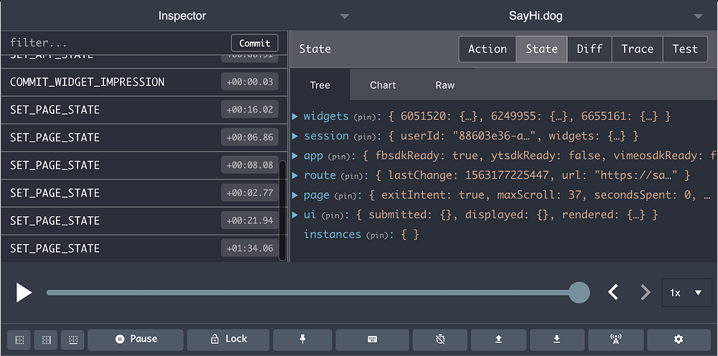Viewport: 718px width, 356px height.
Task: Click the remote broadcast antenna icon
Action: pos(615,339)
